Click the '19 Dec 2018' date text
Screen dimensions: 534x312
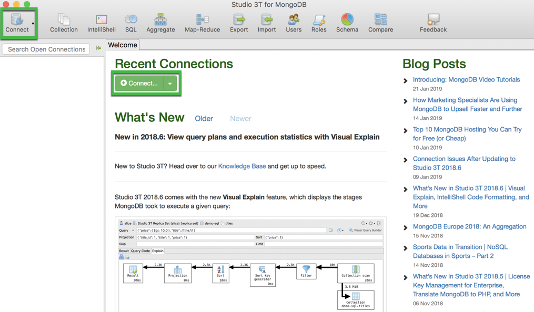click(428, 215)
